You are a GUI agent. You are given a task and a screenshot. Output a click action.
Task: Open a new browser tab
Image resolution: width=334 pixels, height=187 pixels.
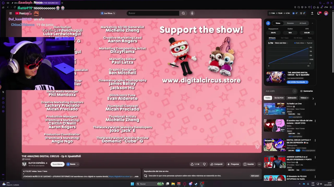click(x=62, y=3)
